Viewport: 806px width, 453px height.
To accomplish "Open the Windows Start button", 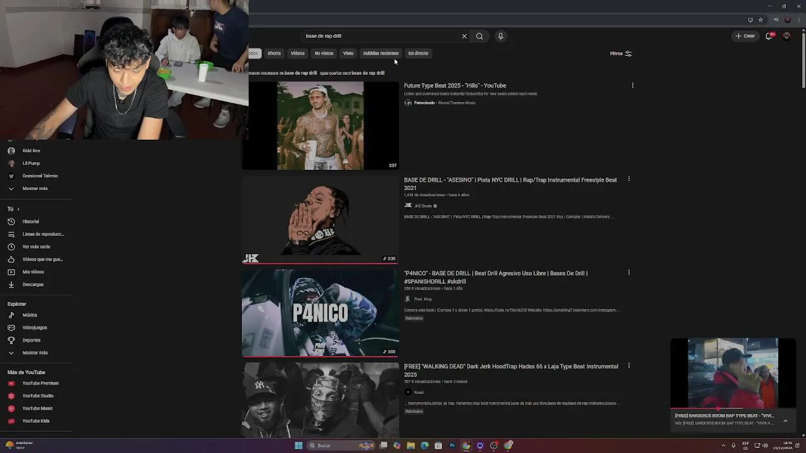I will click(x=298, y=445).
